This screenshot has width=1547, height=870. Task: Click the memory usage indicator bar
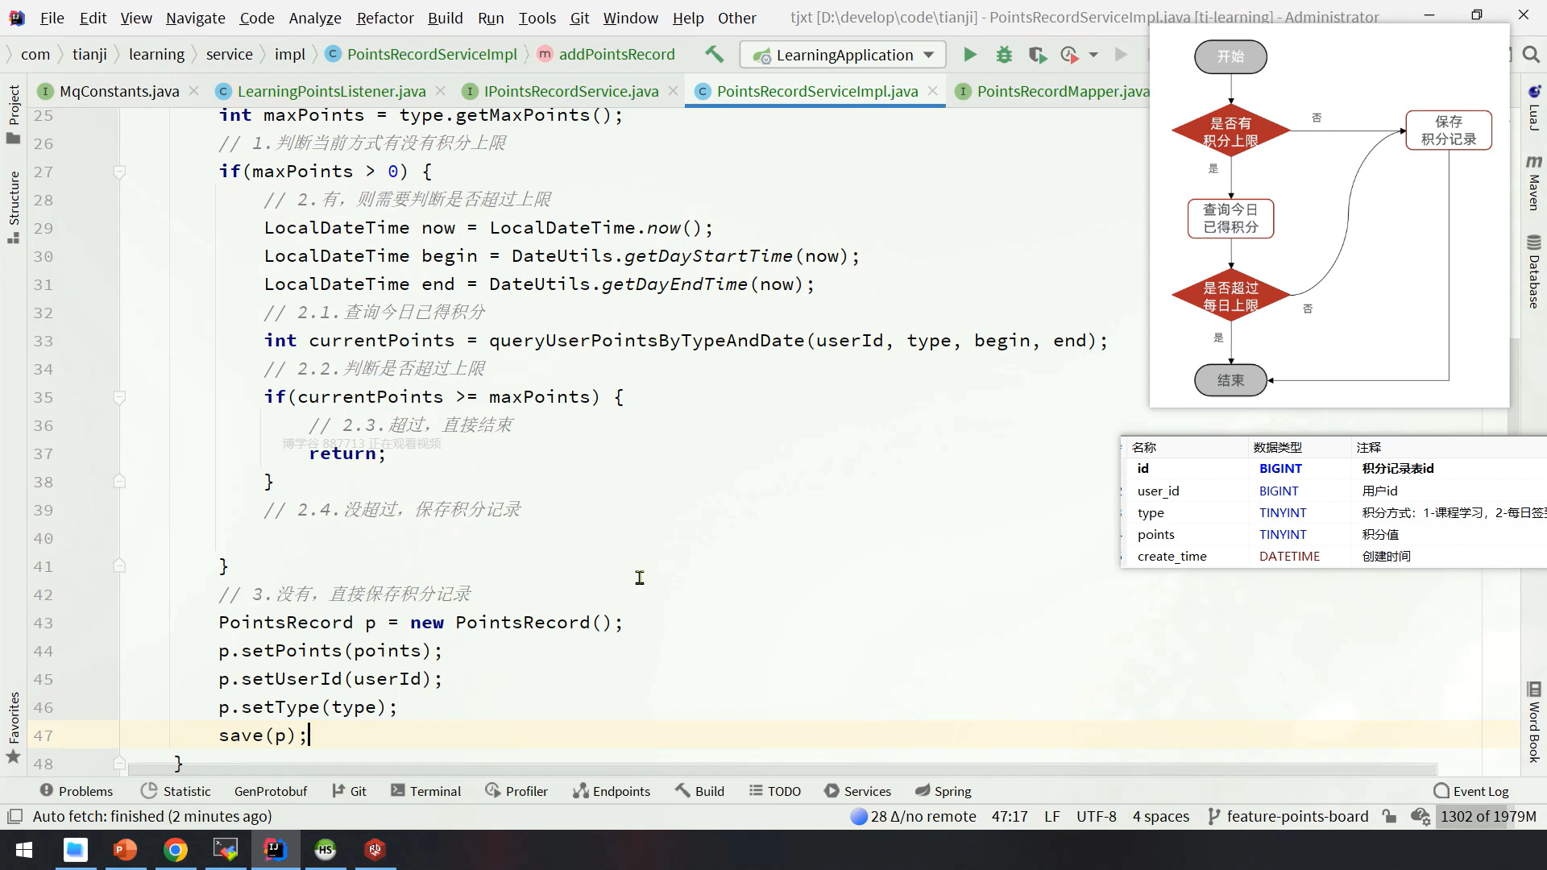1487,816
